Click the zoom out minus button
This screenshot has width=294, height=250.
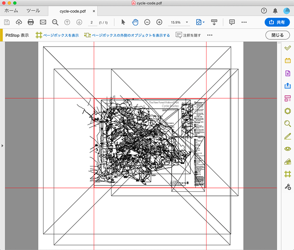tap(147, 22)
